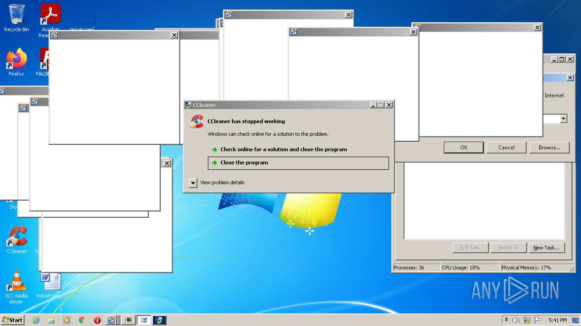The height and width of the screenshot is (326, 581).
Task: Switch to the Word windows taskbar group
Action: 112,320
